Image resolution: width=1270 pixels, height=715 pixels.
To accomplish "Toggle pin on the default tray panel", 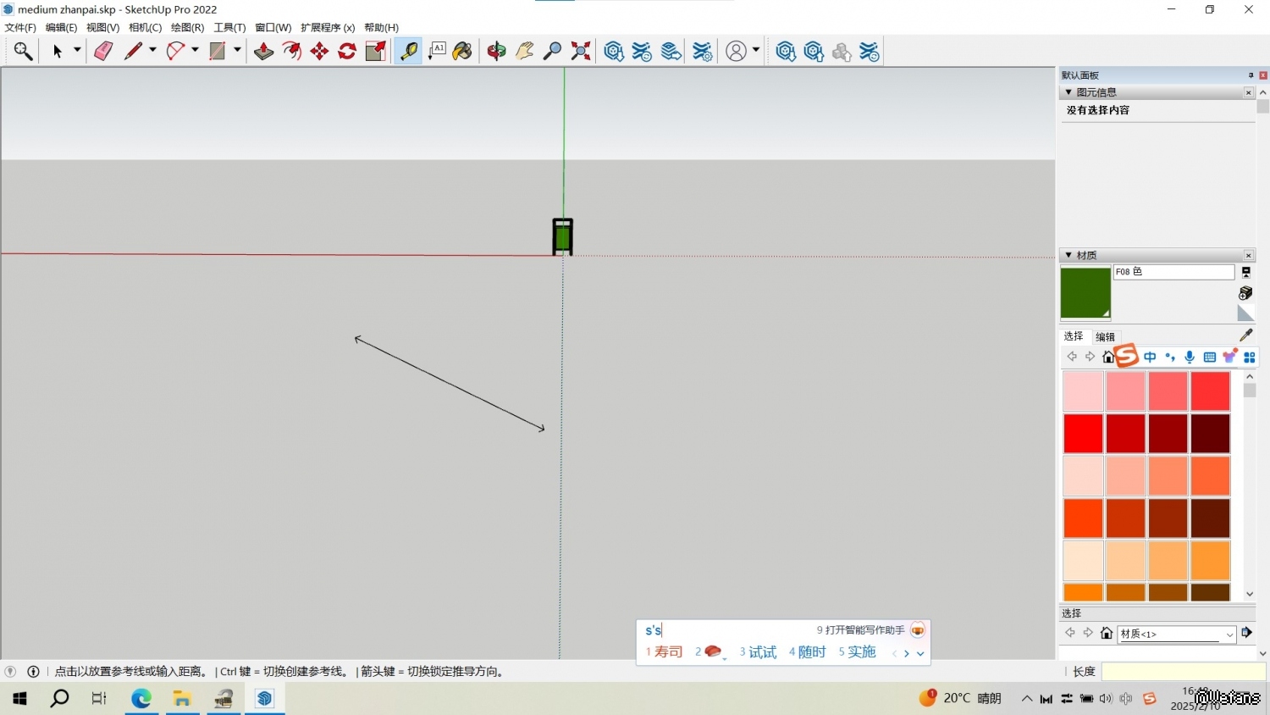I will tap(1251, 75).
